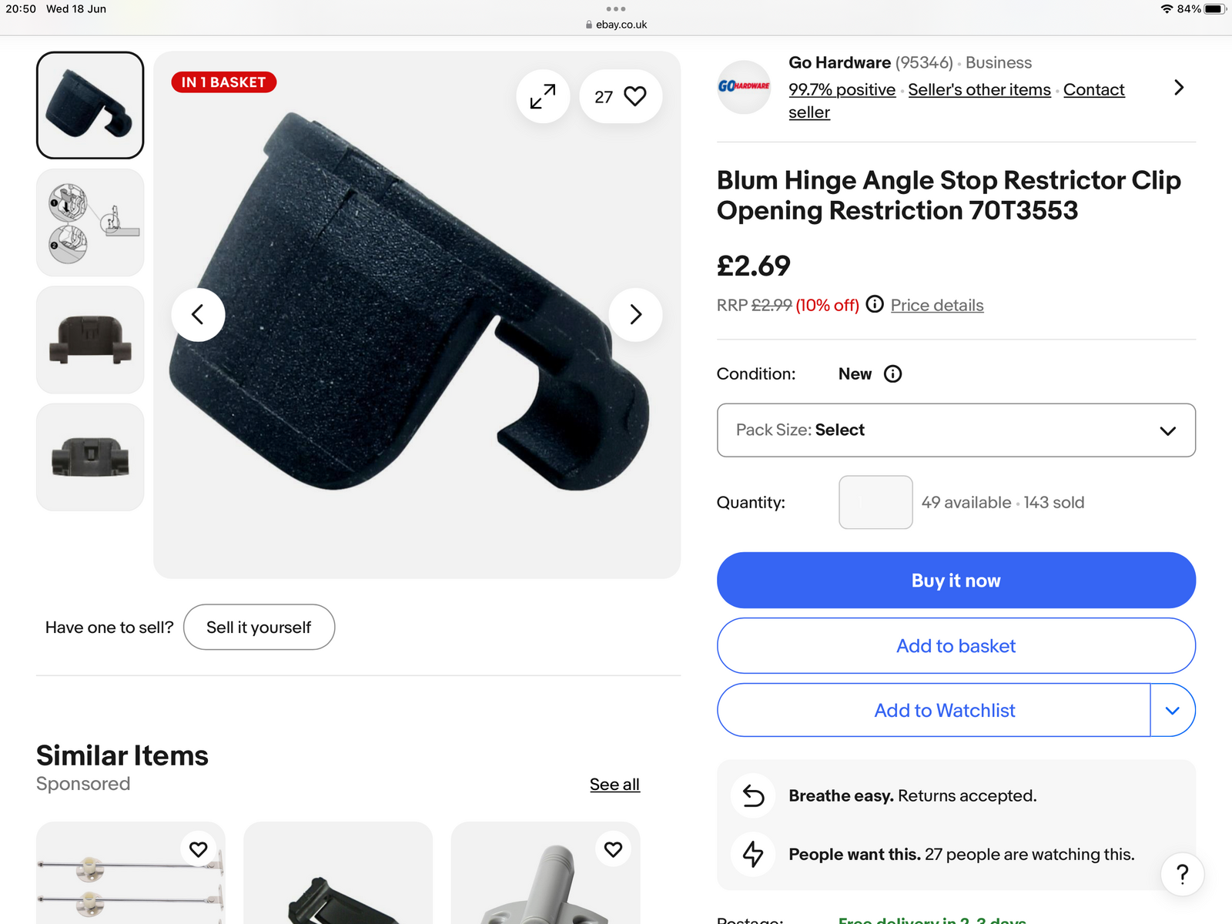
Task: Click the Quantity input field
Action: click(x=875, y=502)
